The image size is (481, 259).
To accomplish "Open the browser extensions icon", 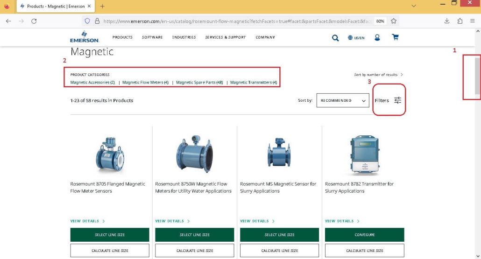I will [x=460, y=21].
